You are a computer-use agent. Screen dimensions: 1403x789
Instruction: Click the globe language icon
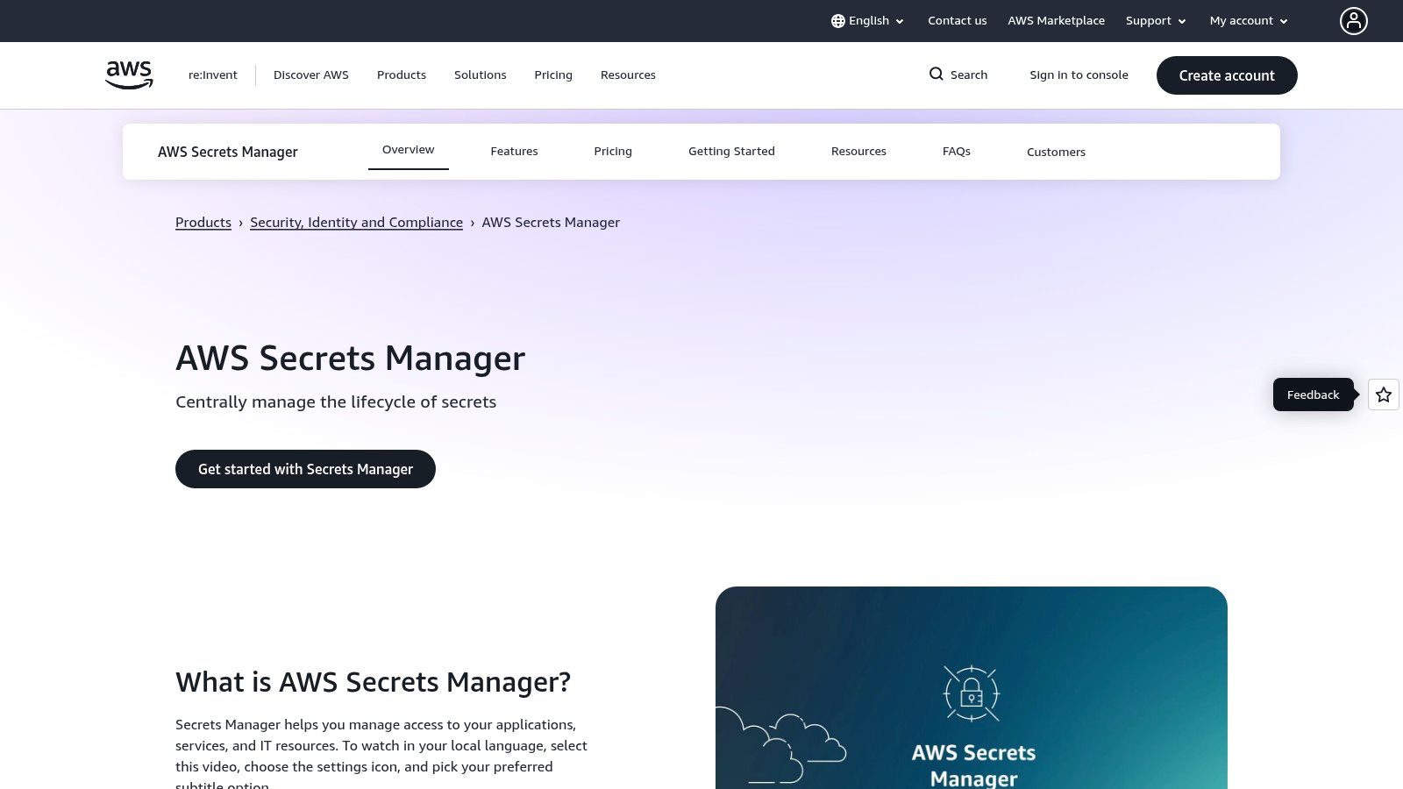pyautogui.click(x=838, y=20)
